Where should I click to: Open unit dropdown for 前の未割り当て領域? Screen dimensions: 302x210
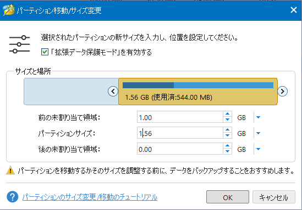pyautogui.click(x=259, y=117)
